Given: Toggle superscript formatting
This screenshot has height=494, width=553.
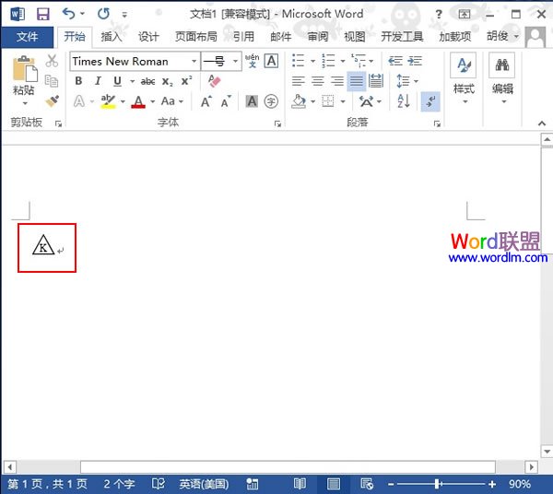Looking at the screenshot, I should [x=186, y=81].
